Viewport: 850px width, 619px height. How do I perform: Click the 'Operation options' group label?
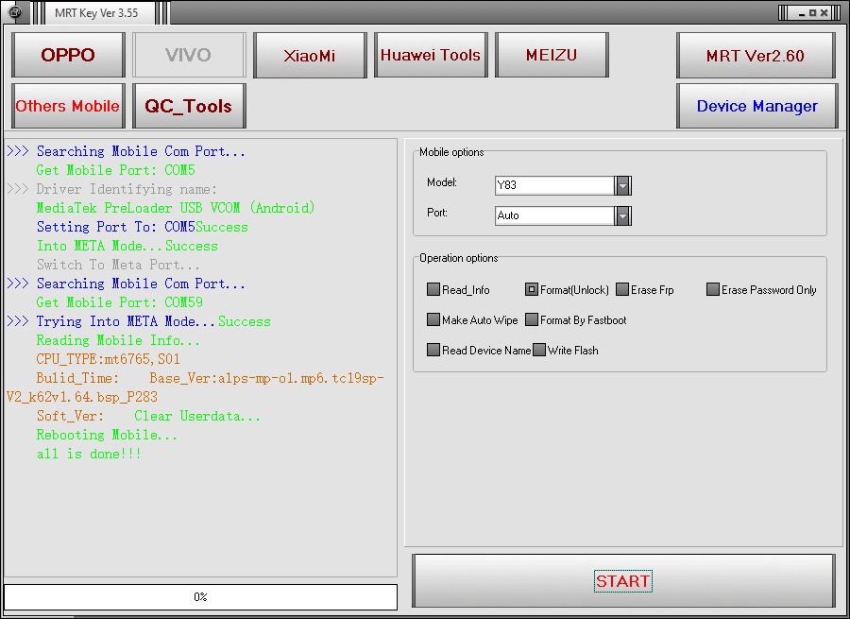coord(459,258)
